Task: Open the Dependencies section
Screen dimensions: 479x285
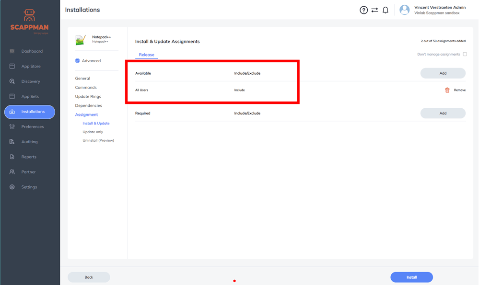Action: click(89, 105)
